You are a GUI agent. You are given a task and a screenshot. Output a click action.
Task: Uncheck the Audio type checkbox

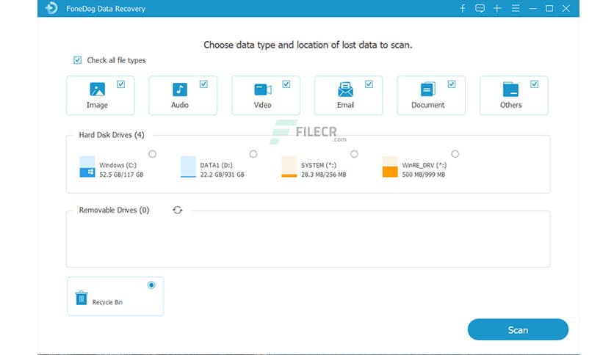(x=203, y=84)
